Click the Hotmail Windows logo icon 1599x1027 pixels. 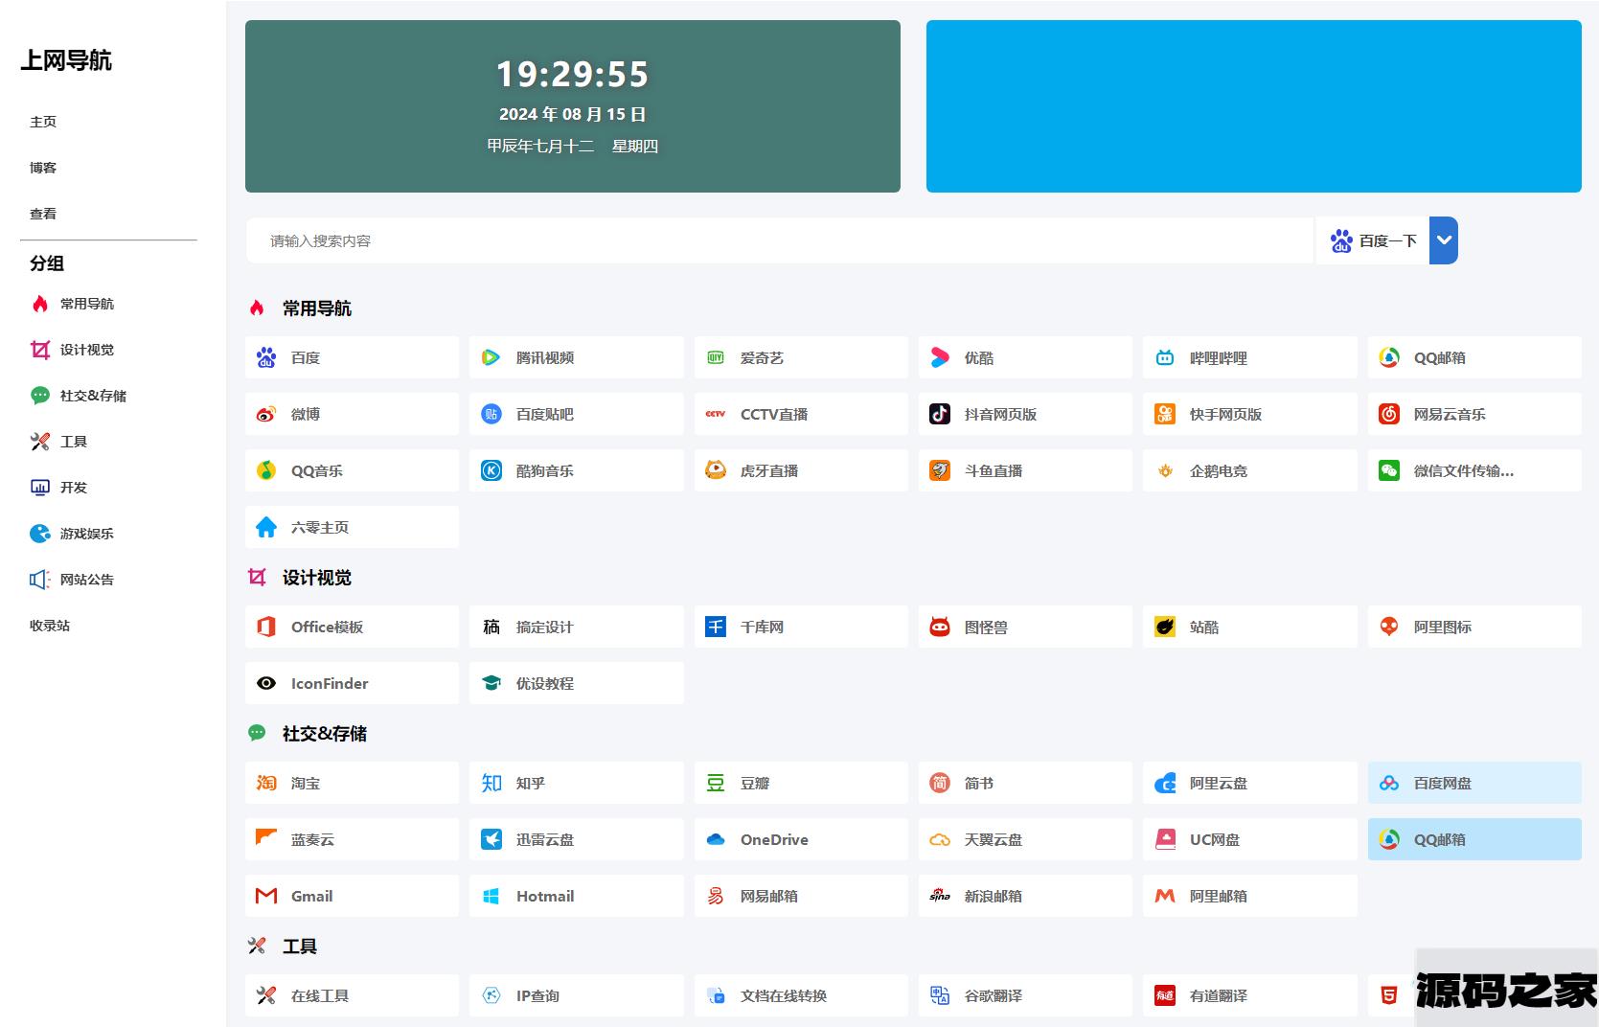click(x=491, y=896)
